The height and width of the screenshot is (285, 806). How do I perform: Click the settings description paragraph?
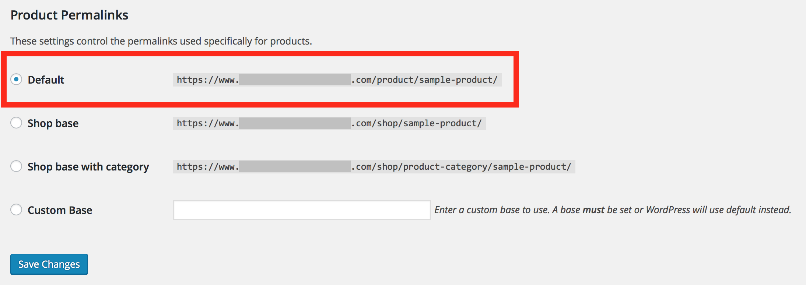161,41
